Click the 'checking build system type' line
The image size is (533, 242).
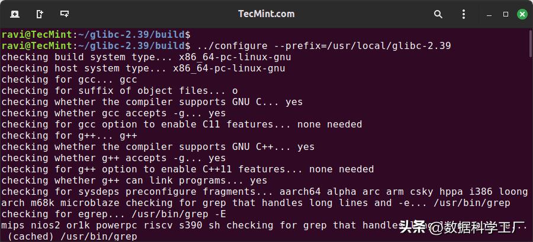click(146, 57)
